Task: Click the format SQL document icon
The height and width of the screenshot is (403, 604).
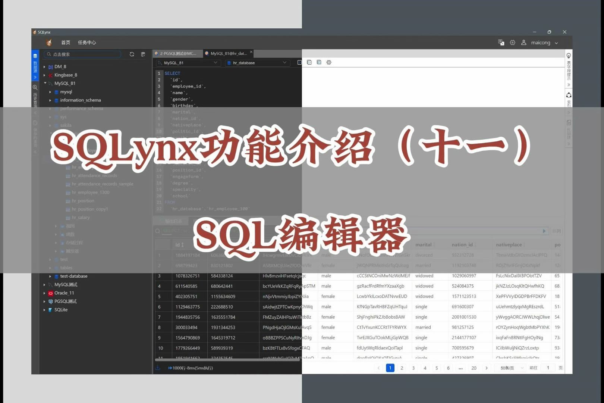Action: tap(319, 62)
